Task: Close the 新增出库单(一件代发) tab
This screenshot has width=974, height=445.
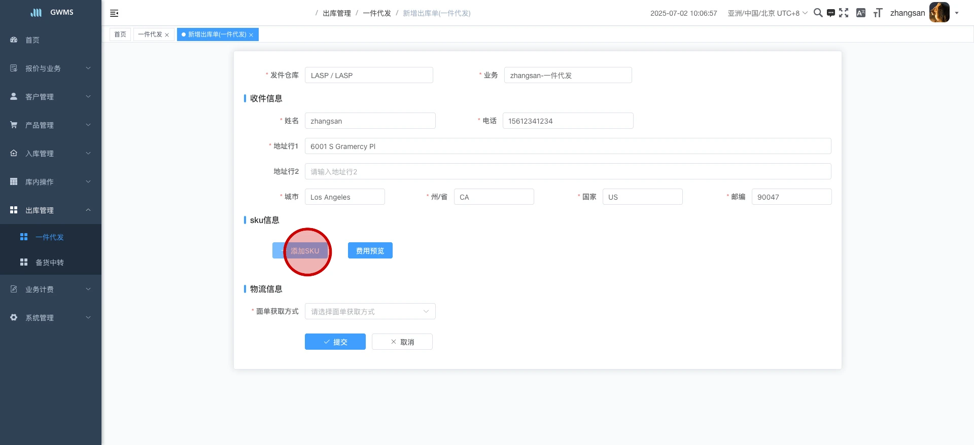Action: (x=251, y=35)
